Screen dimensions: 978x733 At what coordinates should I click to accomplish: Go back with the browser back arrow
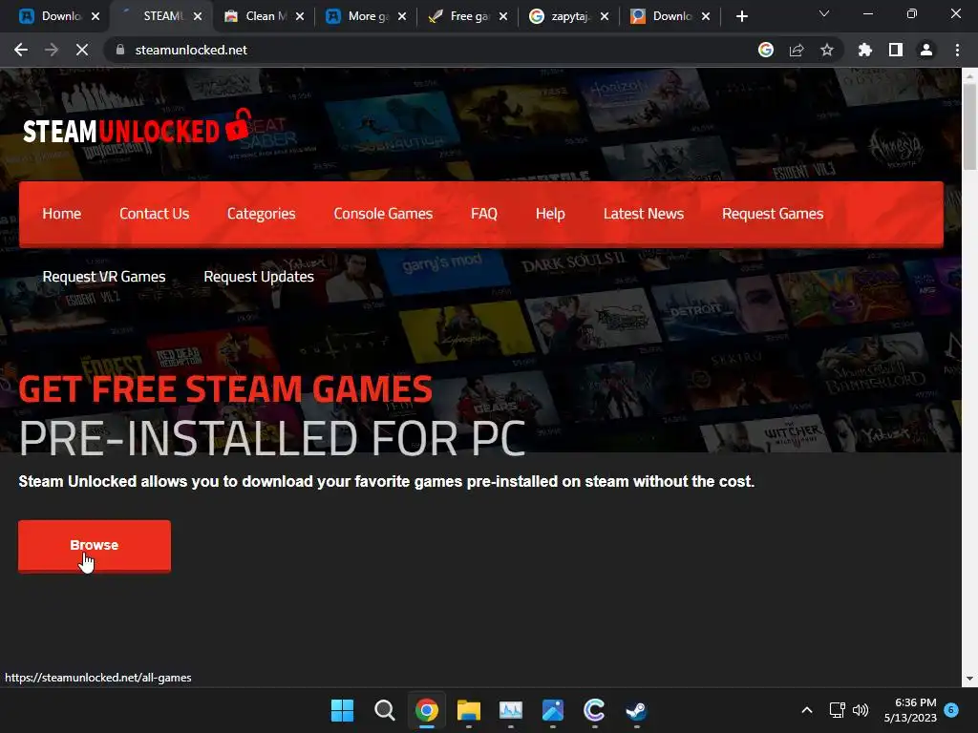(x=21, y=50)
